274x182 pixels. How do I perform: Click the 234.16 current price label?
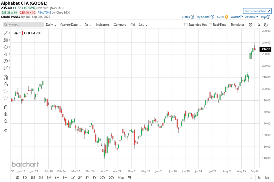266,49
